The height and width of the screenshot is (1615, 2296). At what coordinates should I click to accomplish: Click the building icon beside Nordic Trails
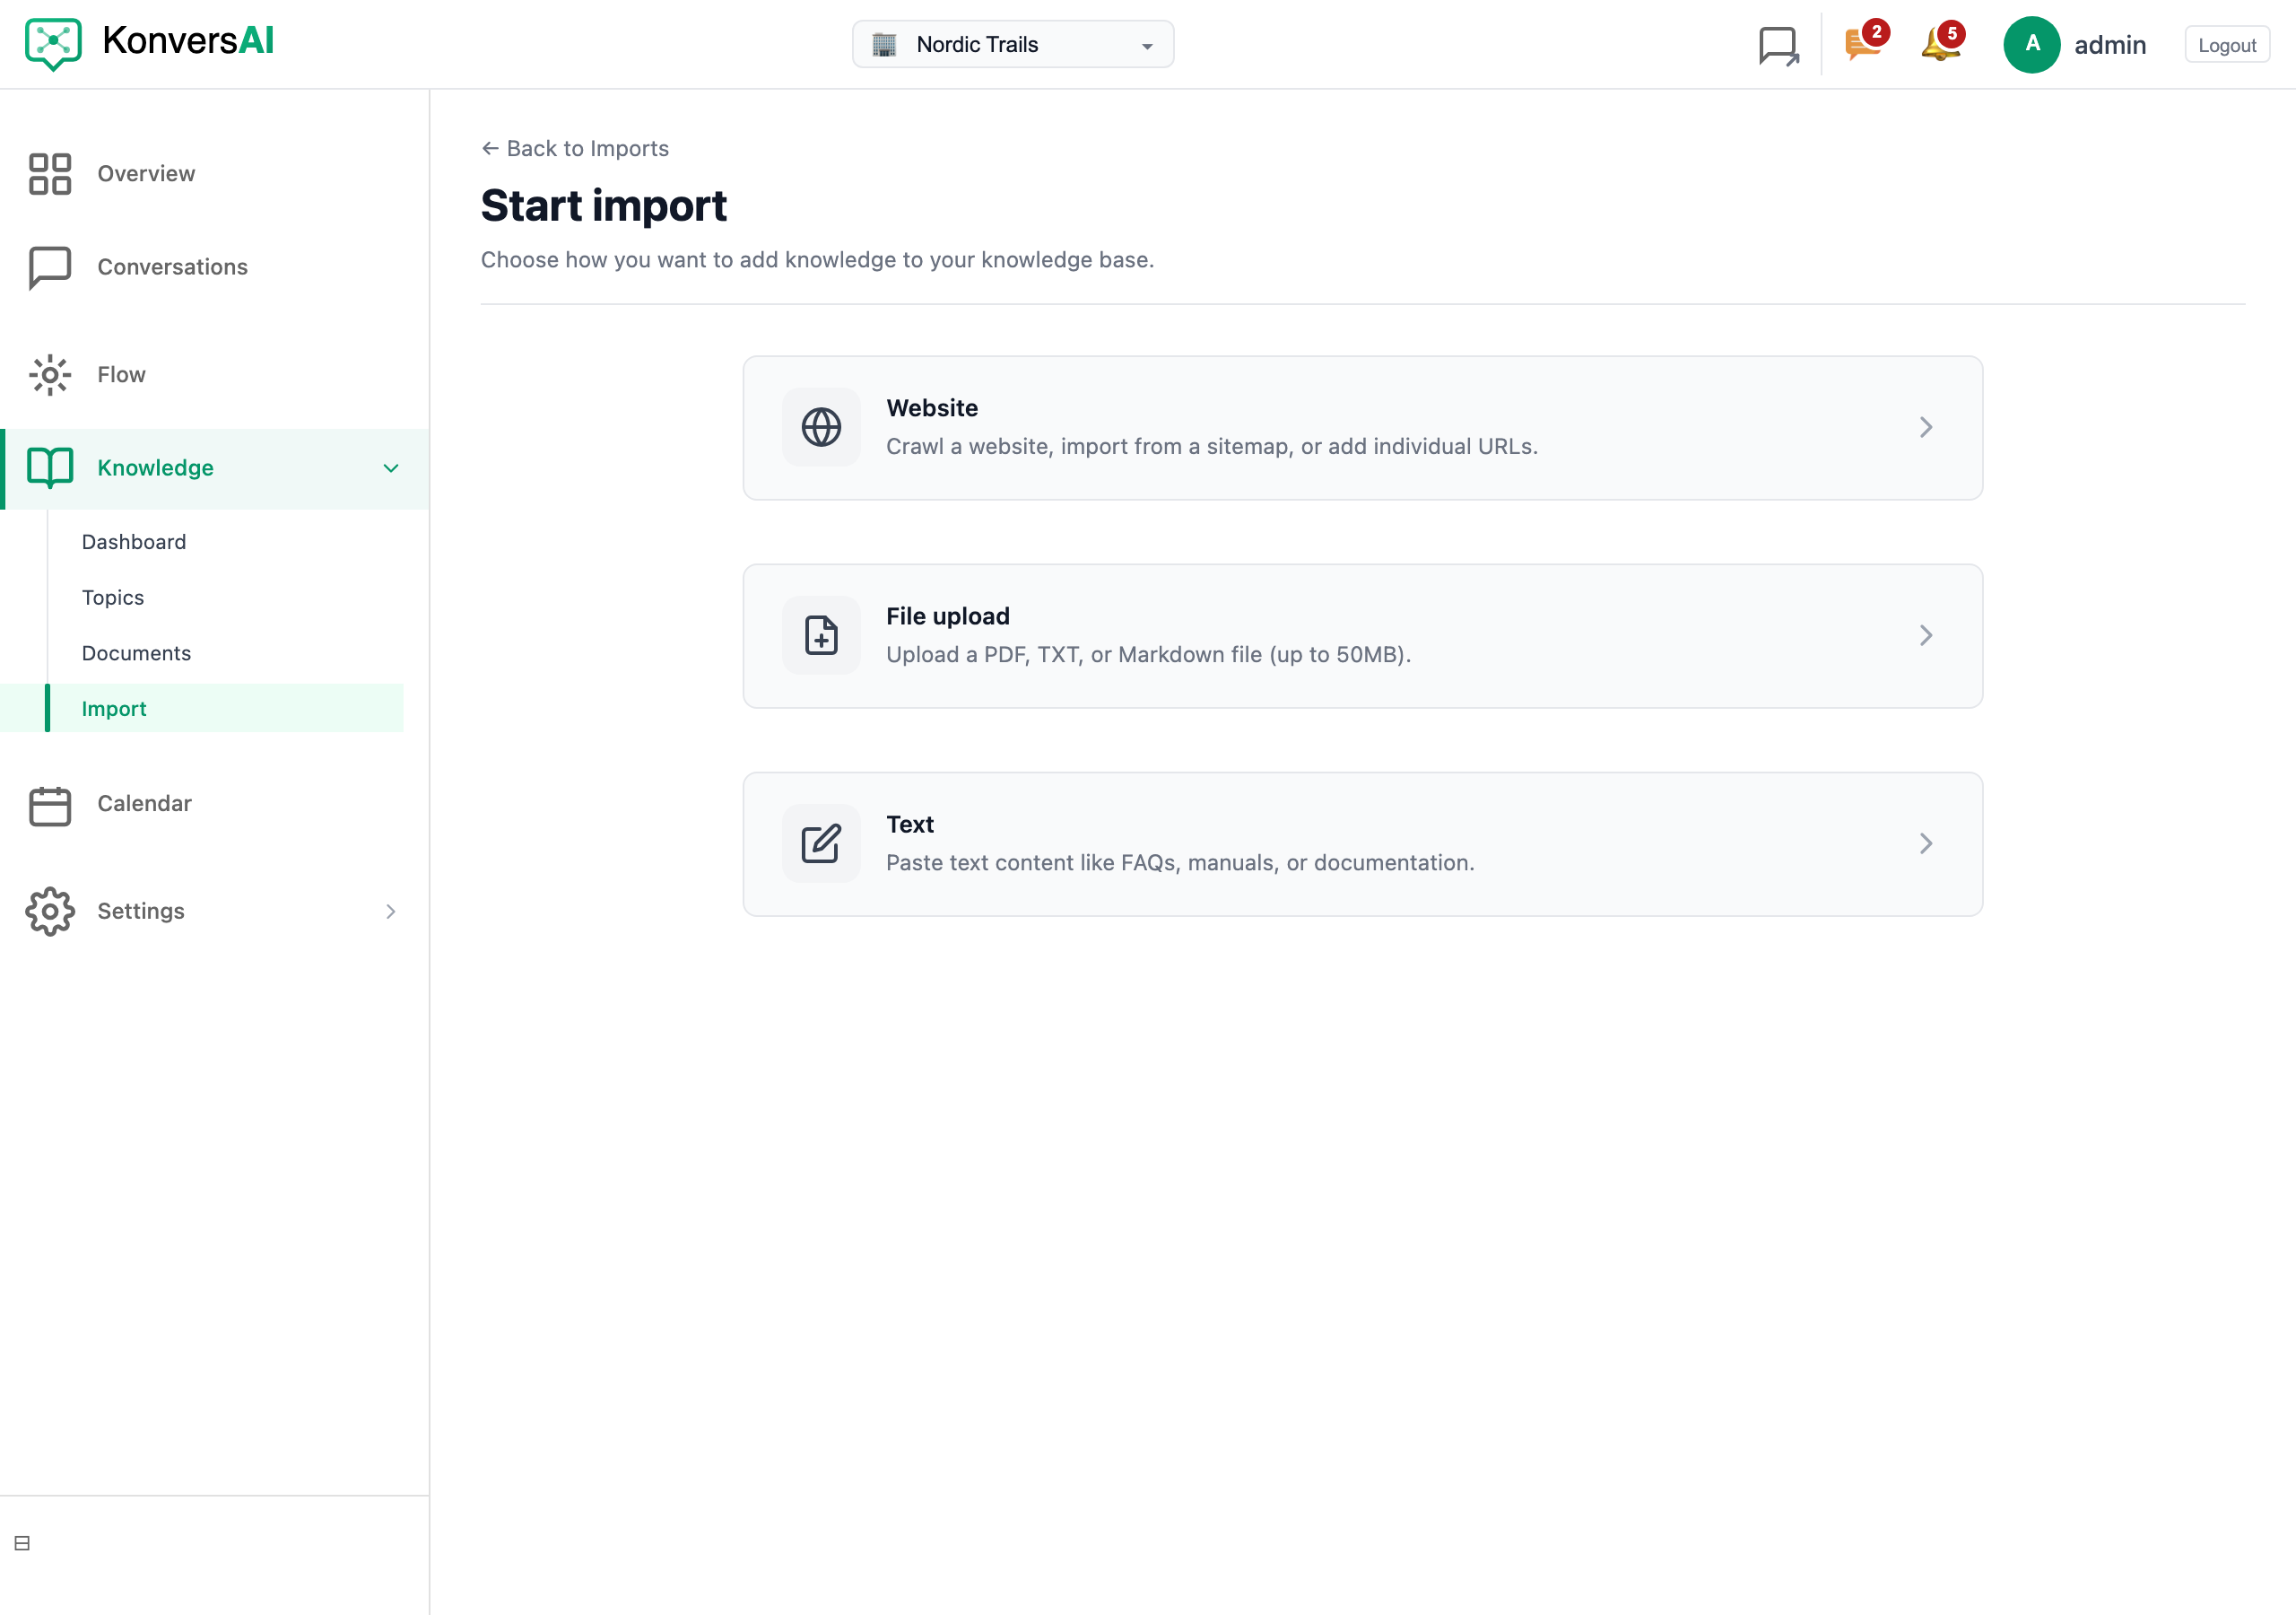pyautogui.click(x=884, y=44)
